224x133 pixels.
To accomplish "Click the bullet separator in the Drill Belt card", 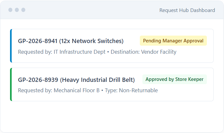I will click(x=102, y=91).
